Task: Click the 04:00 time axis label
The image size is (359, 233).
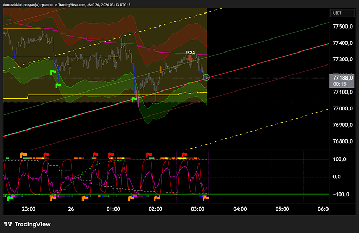Action: click(x=240, y=209)
